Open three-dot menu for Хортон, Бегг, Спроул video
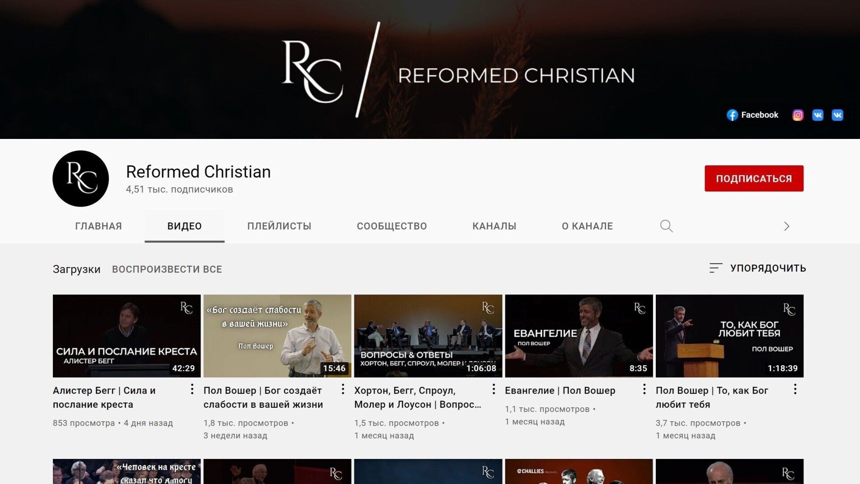Image resolution: width=860 pixels, height=484 pixels. 494,389
